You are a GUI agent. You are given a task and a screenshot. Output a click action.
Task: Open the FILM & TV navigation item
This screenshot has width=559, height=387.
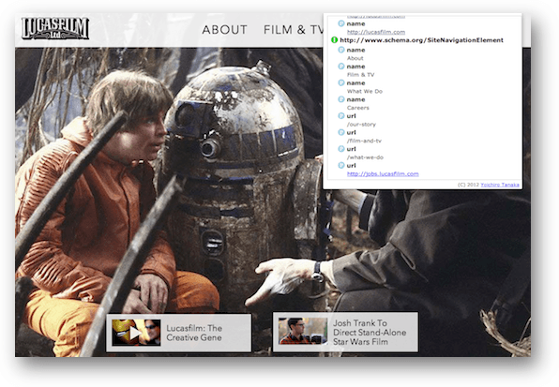(x=294, y=30)
